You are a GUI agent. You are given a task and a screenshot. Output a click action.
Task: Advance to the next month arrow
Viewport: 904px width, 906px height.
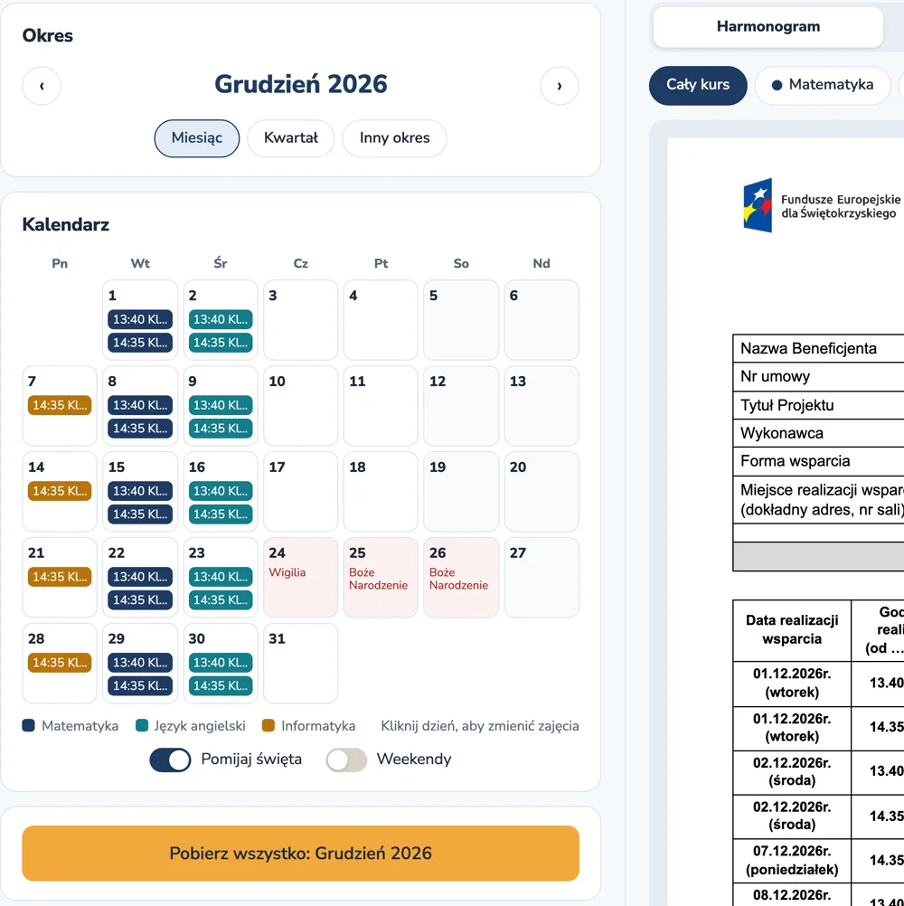click(560, 86)
